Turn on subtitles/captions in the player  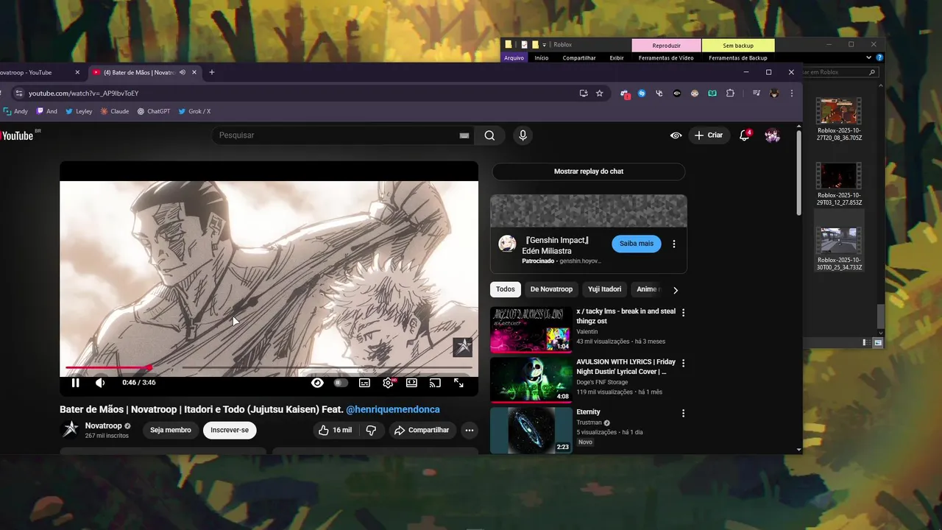coord(364,383)
